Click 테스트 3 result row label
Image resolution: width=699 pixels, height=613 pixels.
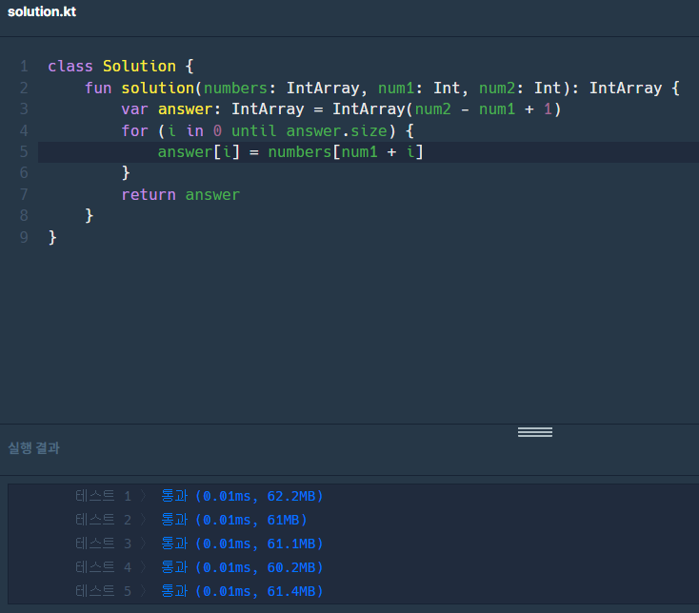point(104,544)
